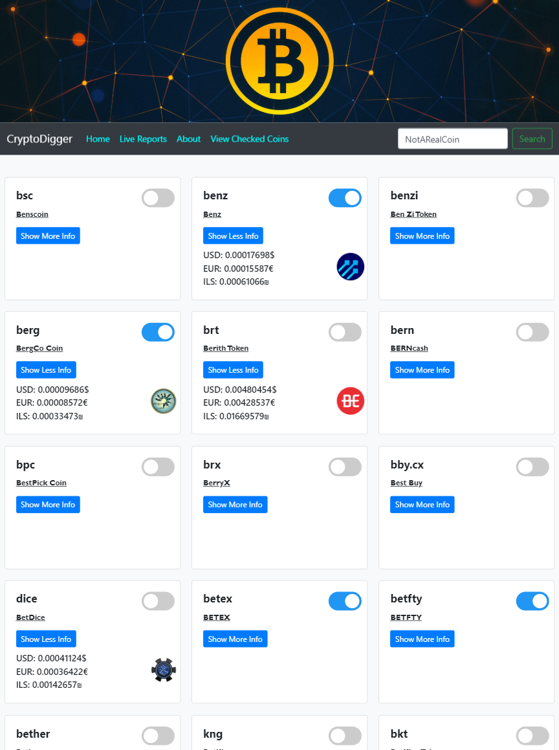This screenshot has height=750, width=559.
Task: Select brt price 'USD: 0.00480454$'
Action: [x=240, y=390]
